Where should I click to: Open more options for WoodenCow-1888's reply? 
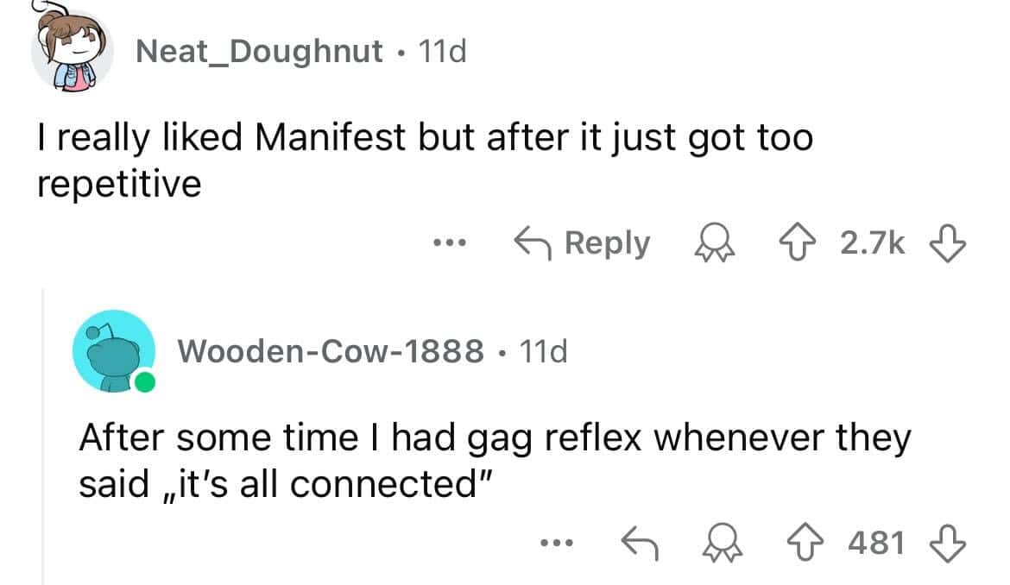pyautogui.click(x=556, y=543)
